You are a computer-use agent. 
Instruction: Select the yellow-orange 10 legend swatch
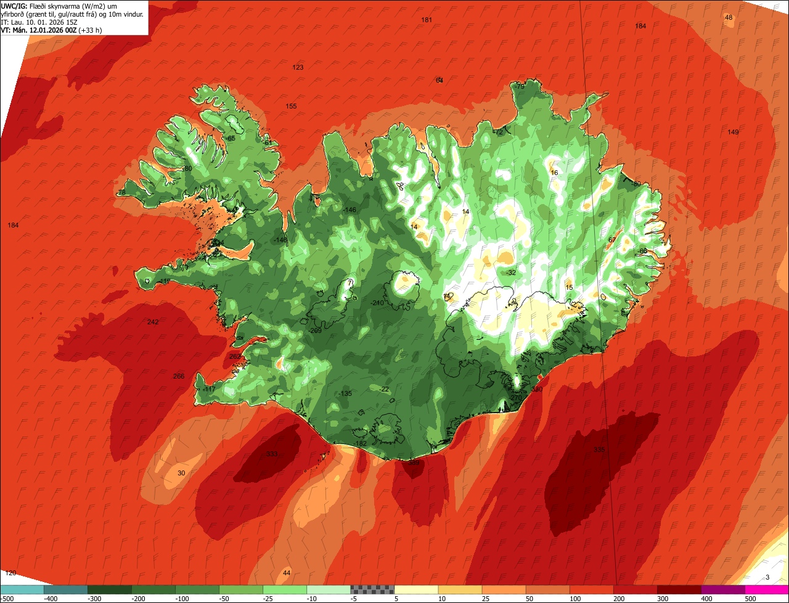coord(460,589)
